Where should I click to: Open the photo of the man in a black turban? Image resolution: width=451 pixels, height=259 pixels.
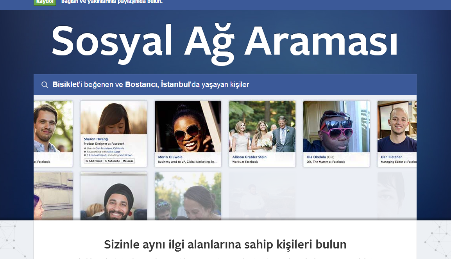tap(114, 197)
